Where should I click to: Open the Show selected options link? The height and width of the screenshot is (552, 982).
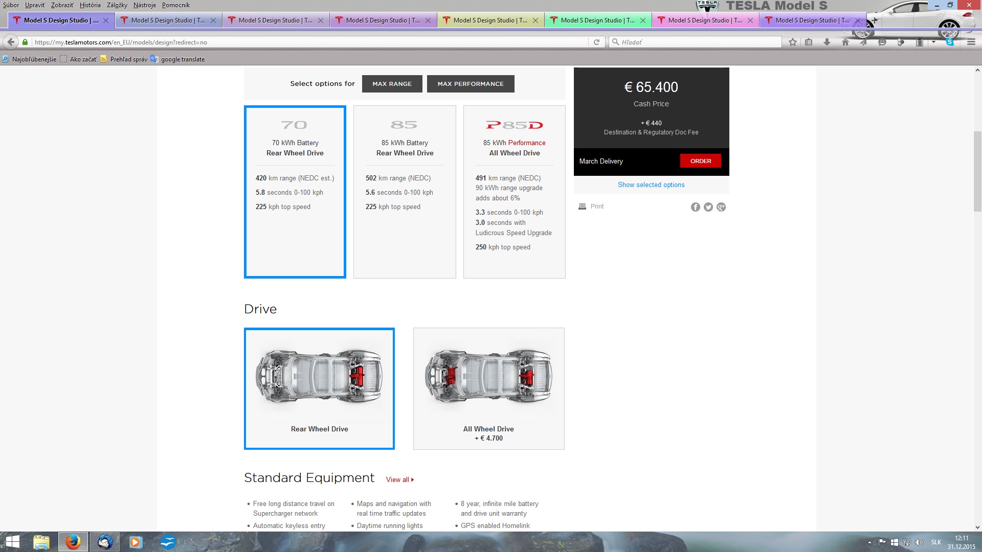(651, 185)
